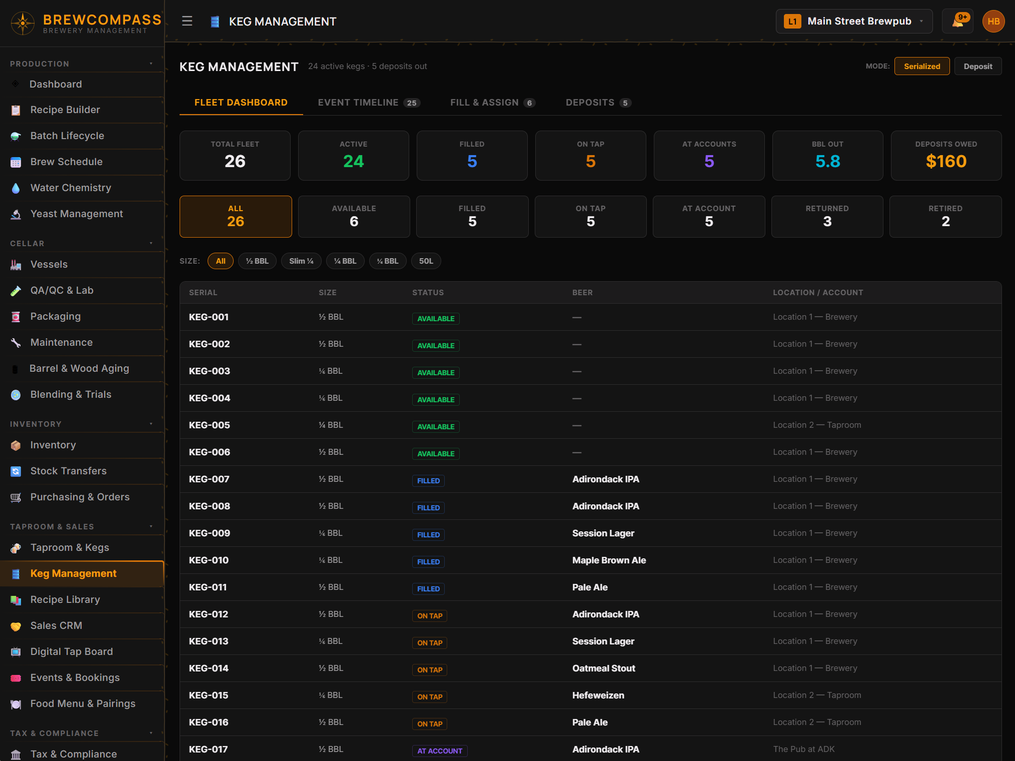Image resolution: width=1015 pixels, height=761 pixels.
Task: Filter kegs by On Tap status card
Action: click(x=590, y=216)
